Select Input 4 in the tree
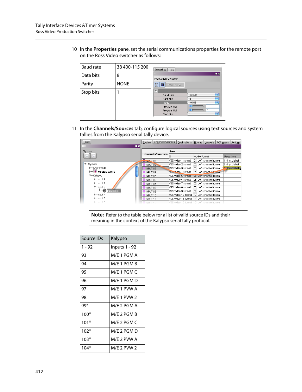The height and width of the screenshot is (392, 302). (x=101, y=195)
